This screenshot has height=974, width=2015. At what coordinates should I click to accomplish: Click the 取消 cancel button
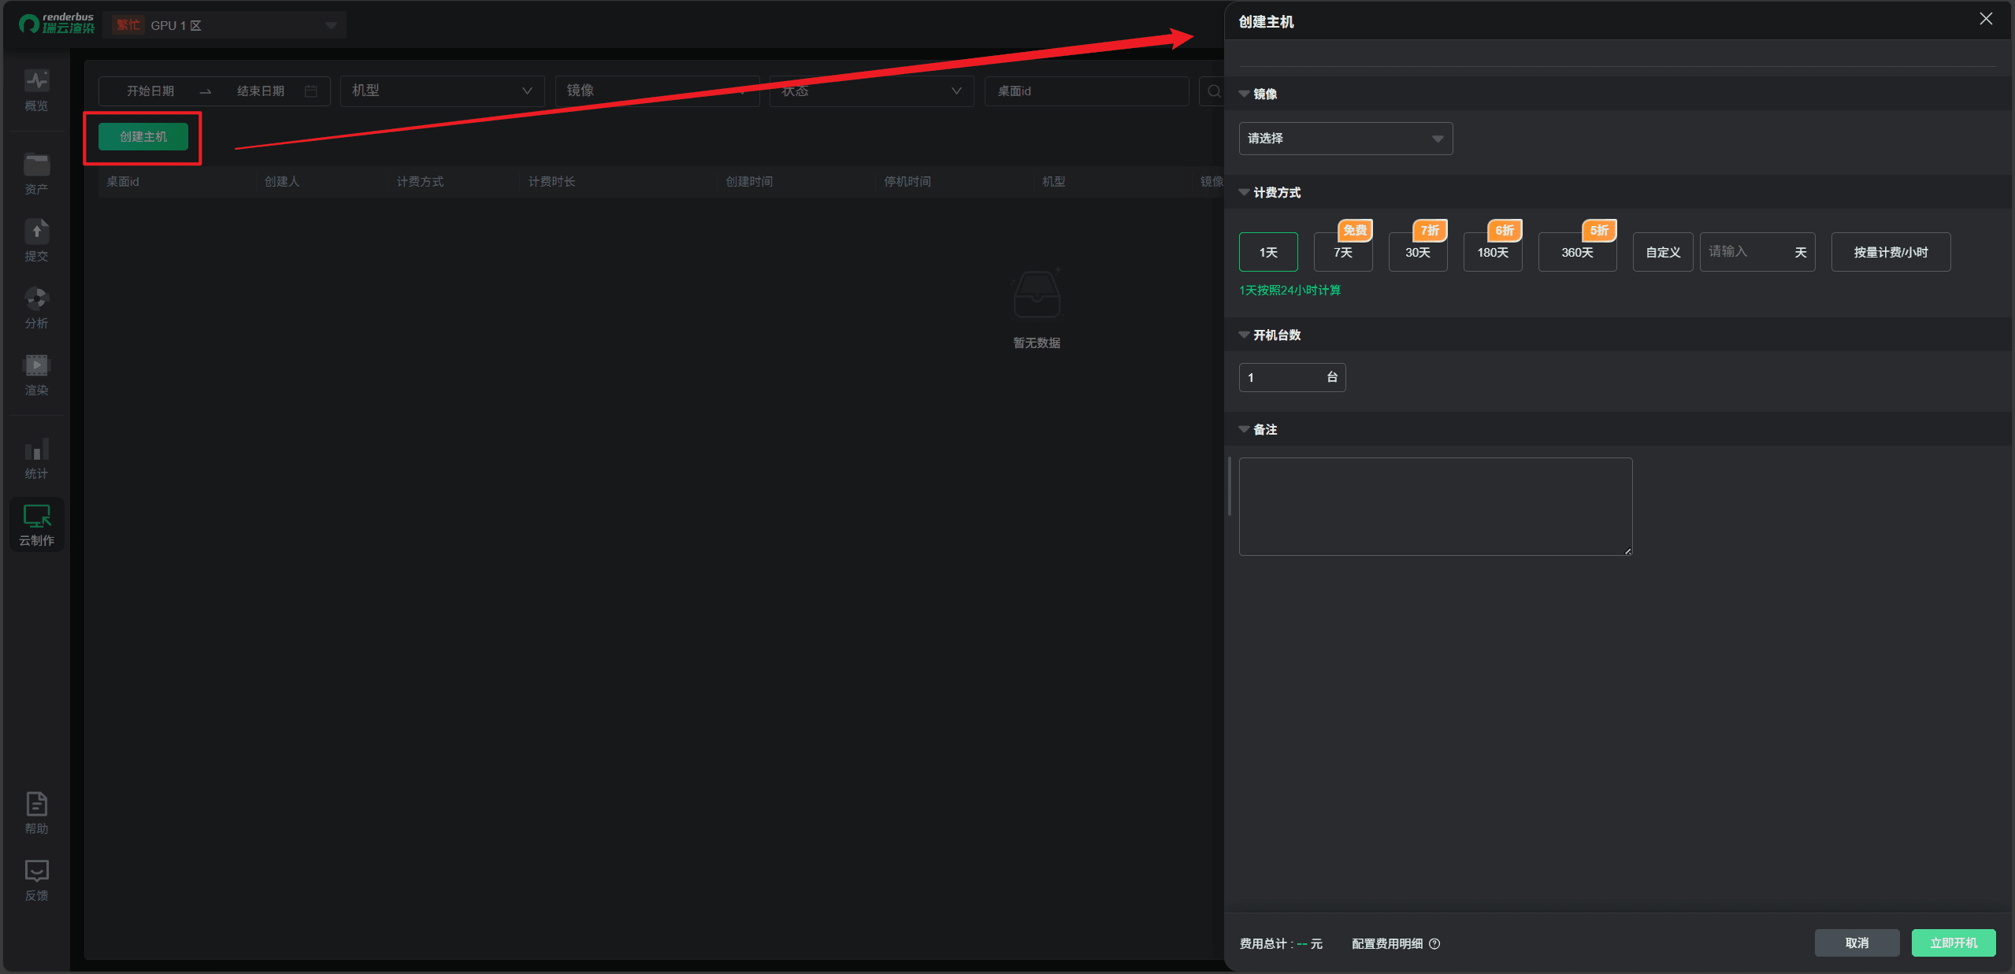point(1856,943)
